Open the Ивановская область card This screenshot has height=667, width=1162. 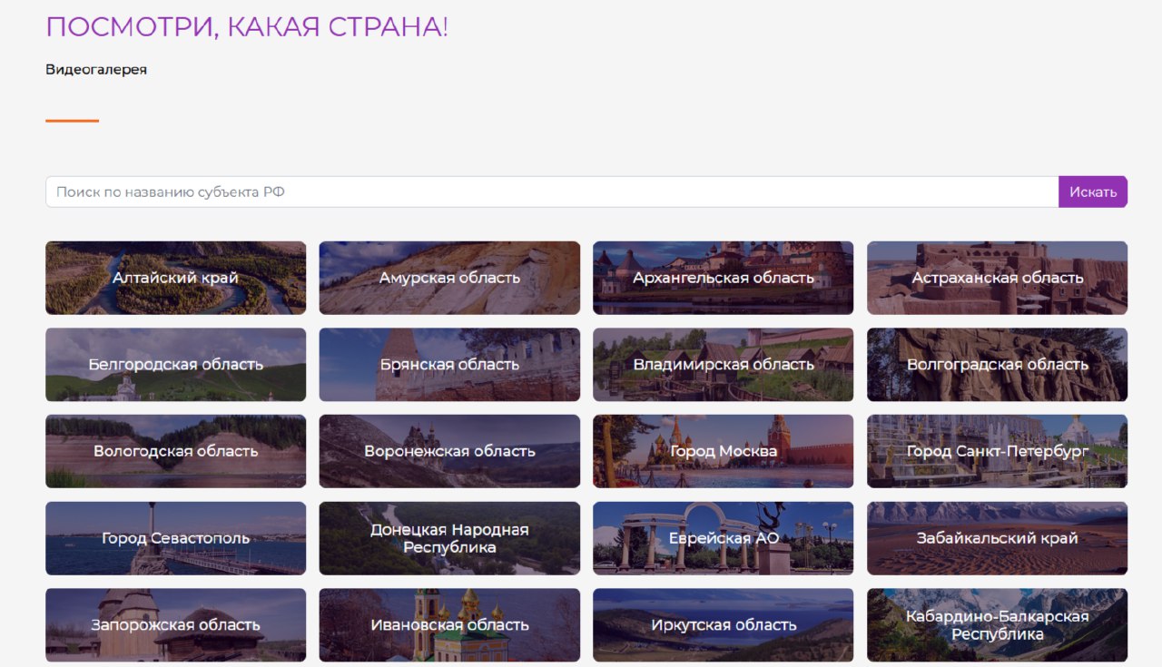pyautogui.click(x=449, y=625)
